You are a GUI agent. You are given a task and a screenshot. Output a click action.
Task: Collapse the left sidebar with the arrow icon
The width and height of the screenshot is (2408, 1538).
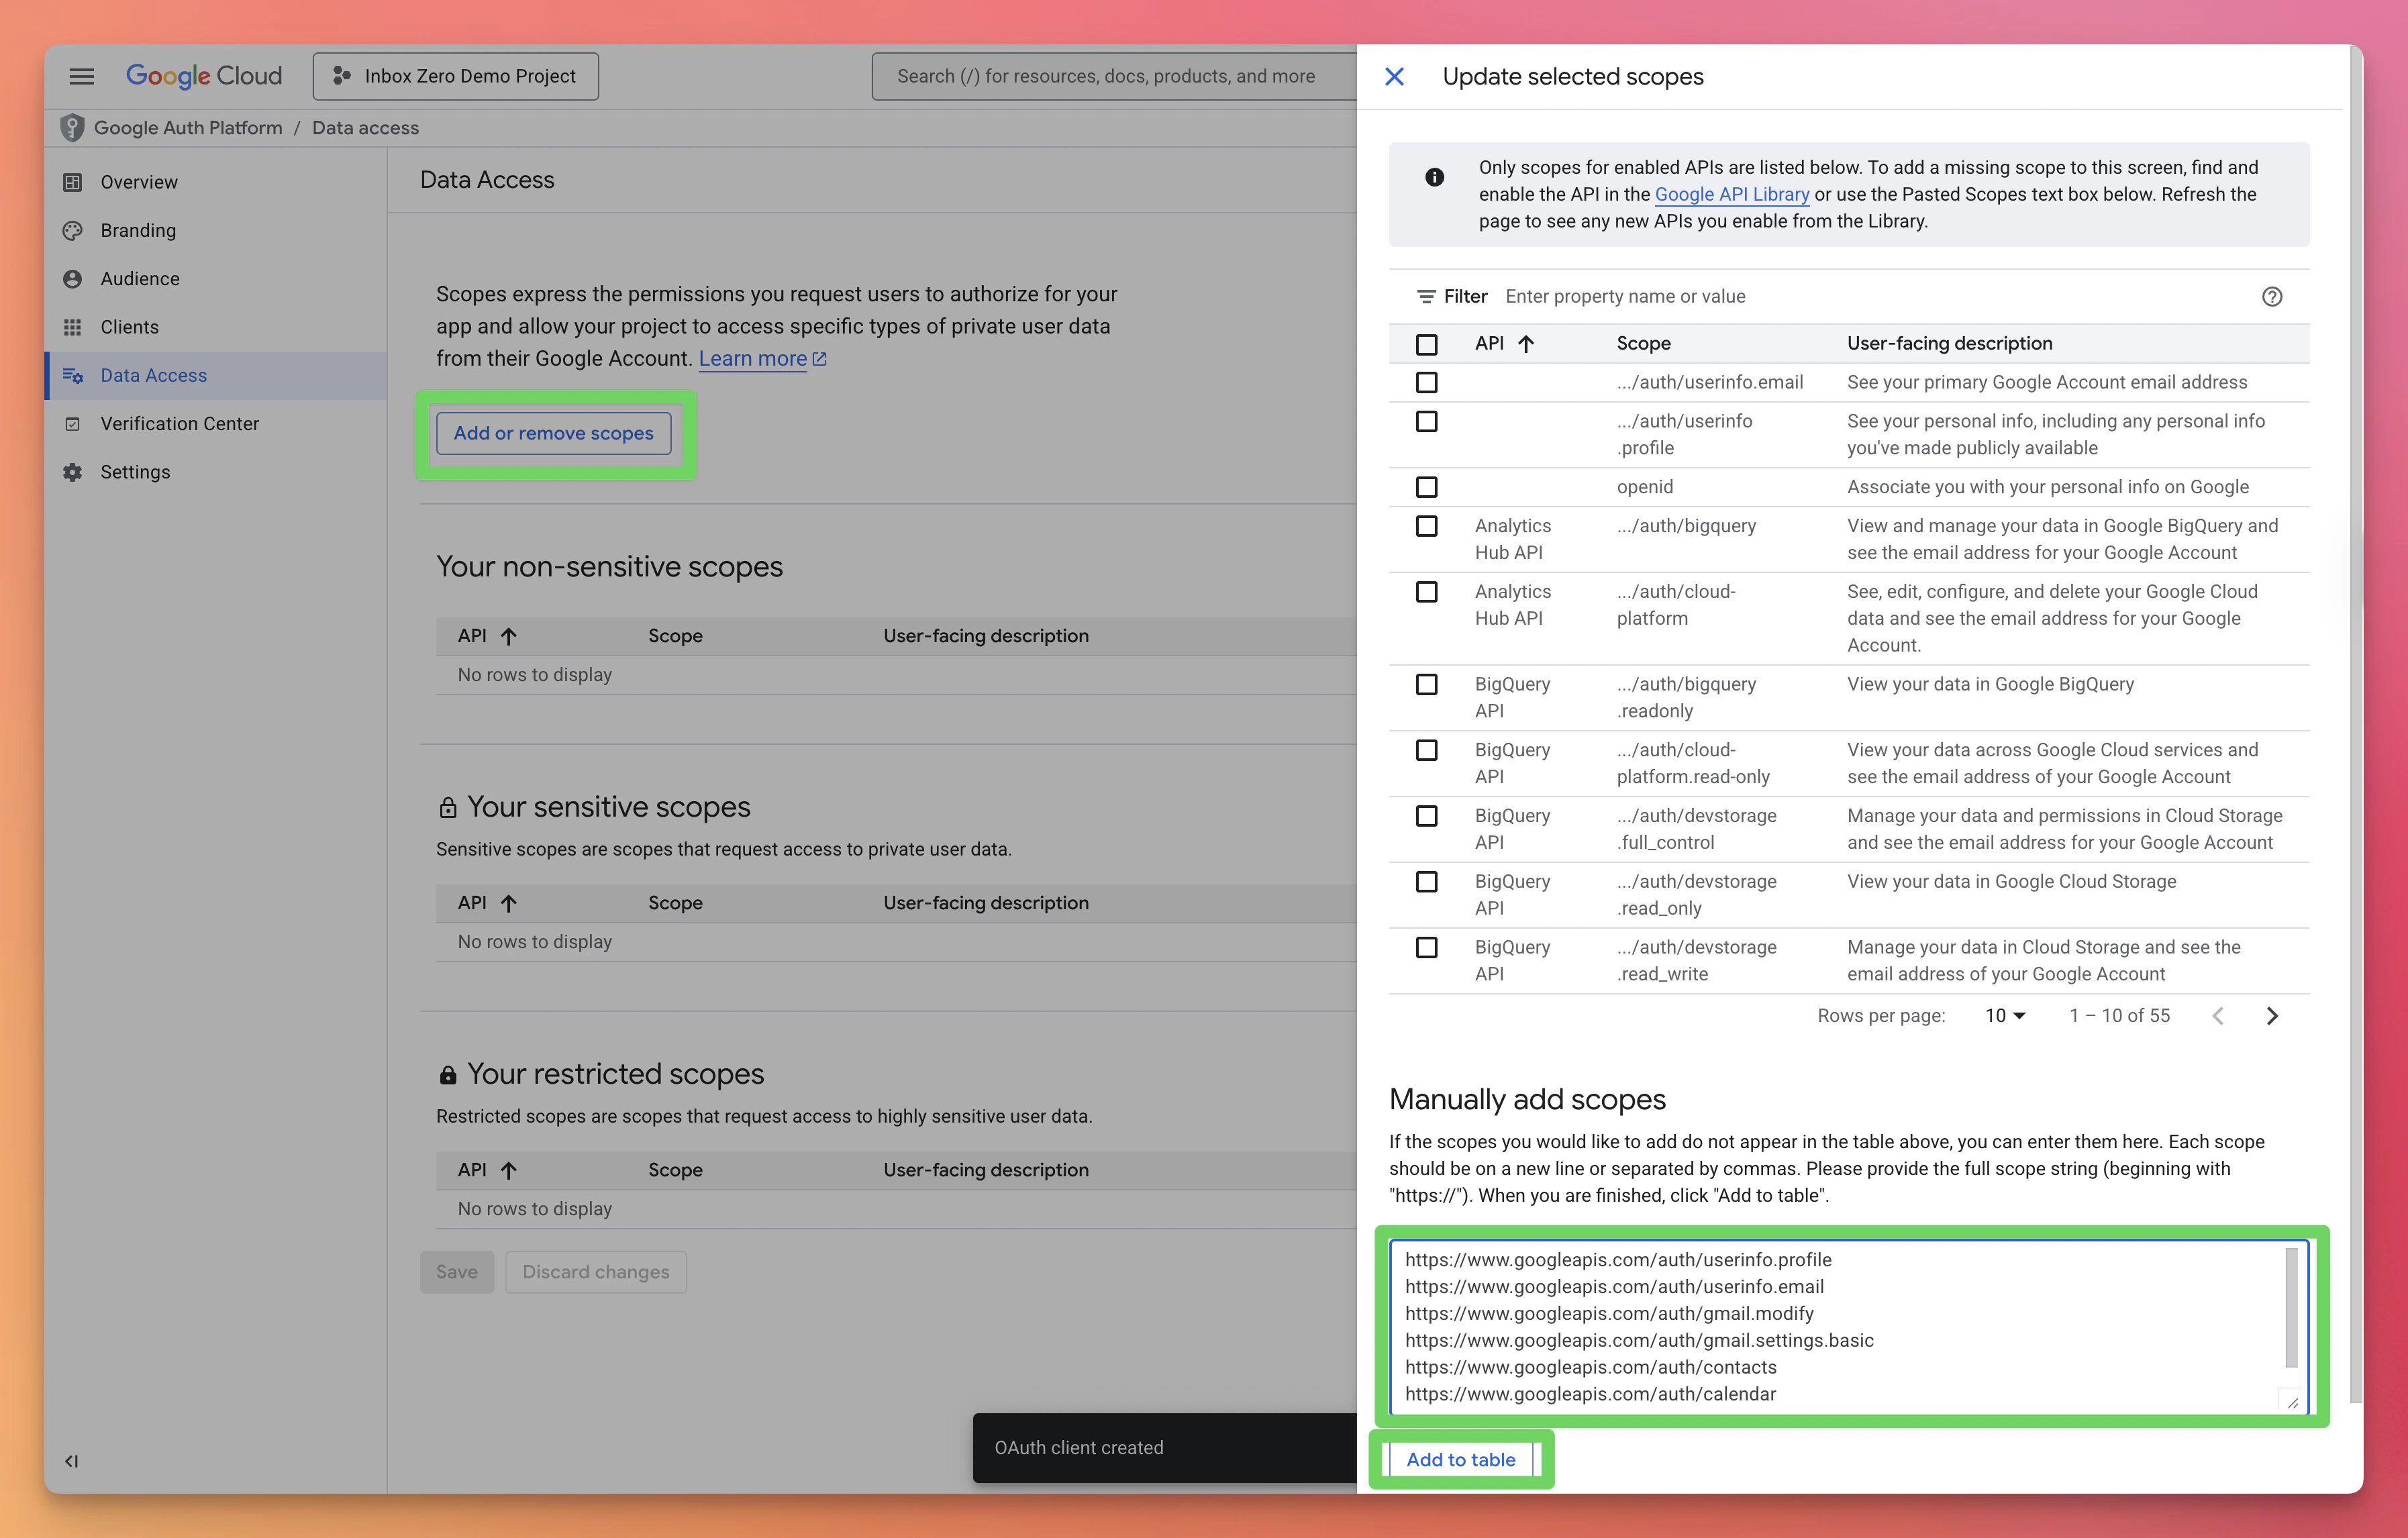[x=71, y=1460]
